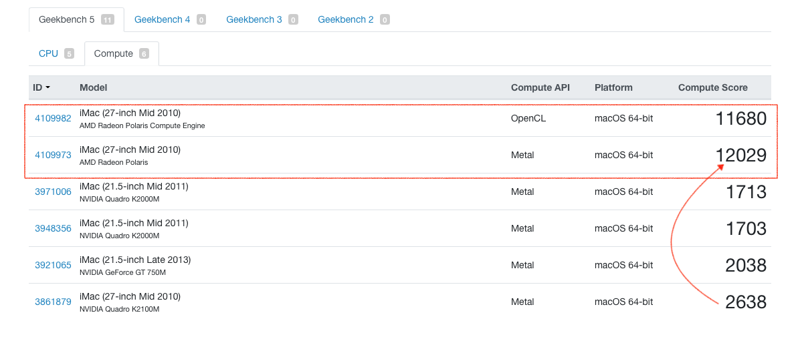Switch to the Geekbench 2 tab

pos(346,19)
